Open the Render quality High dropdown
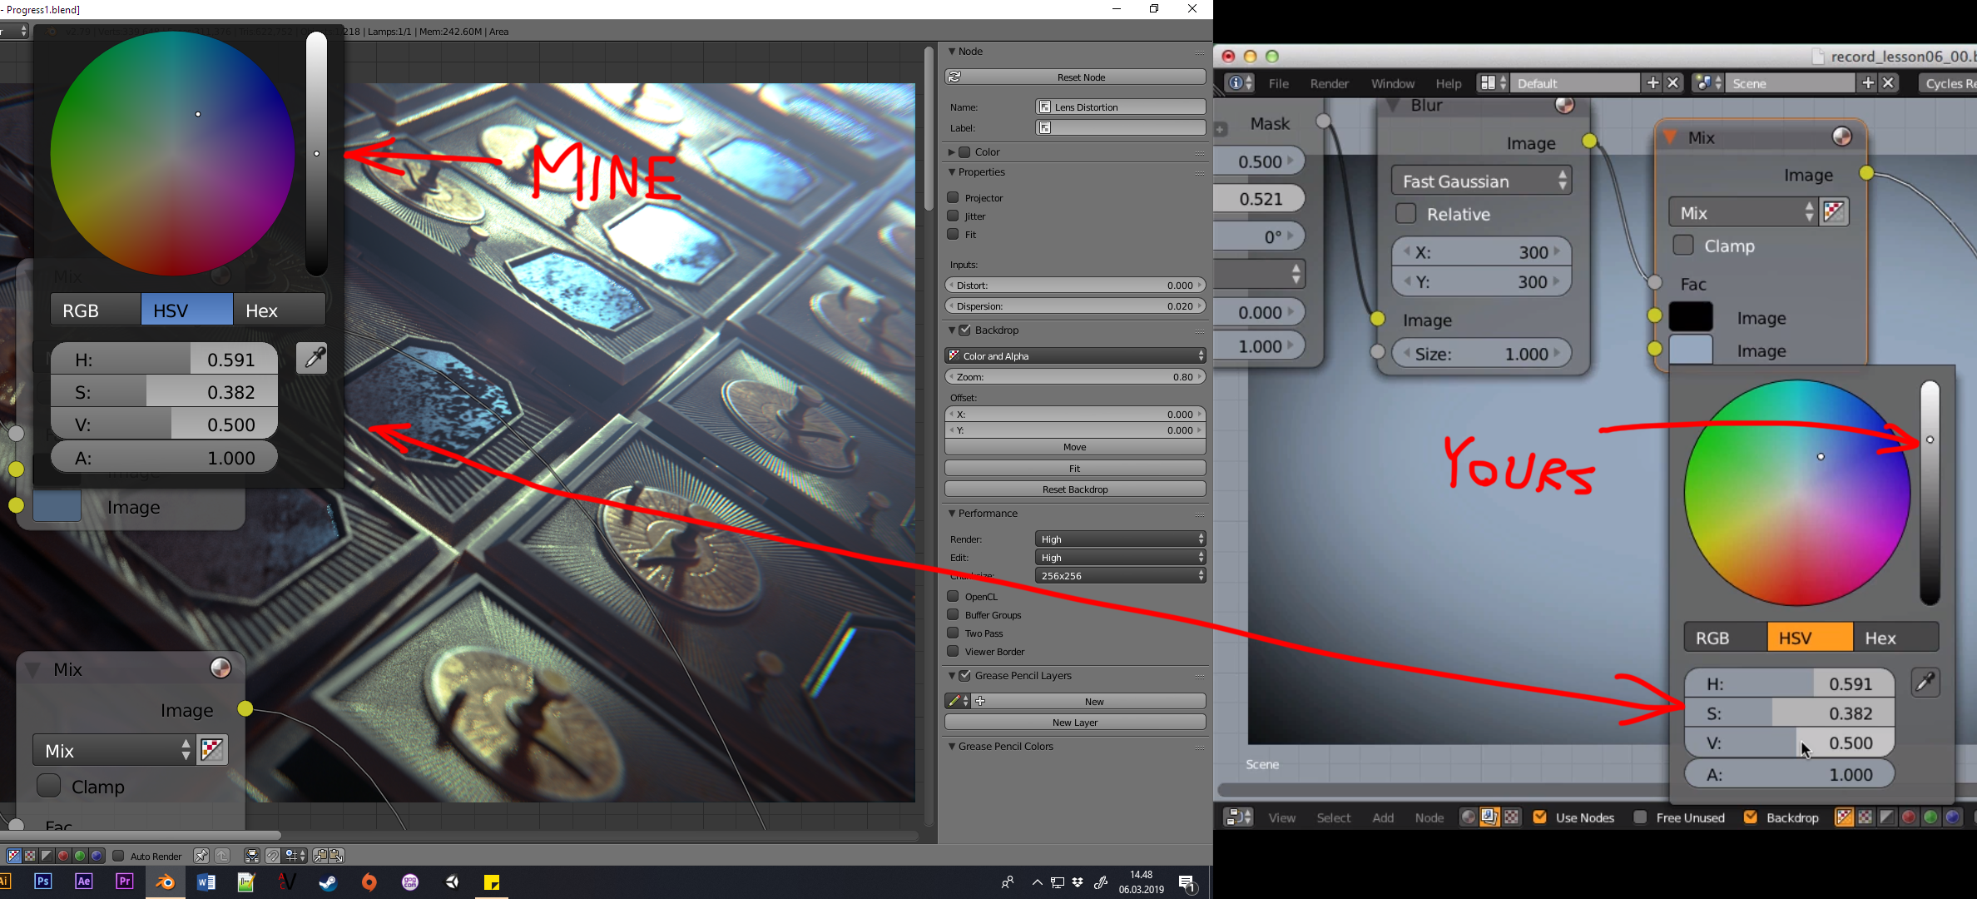Image resolution: width=1977 pixels, height=899 pixels. tap(1120, 539)
